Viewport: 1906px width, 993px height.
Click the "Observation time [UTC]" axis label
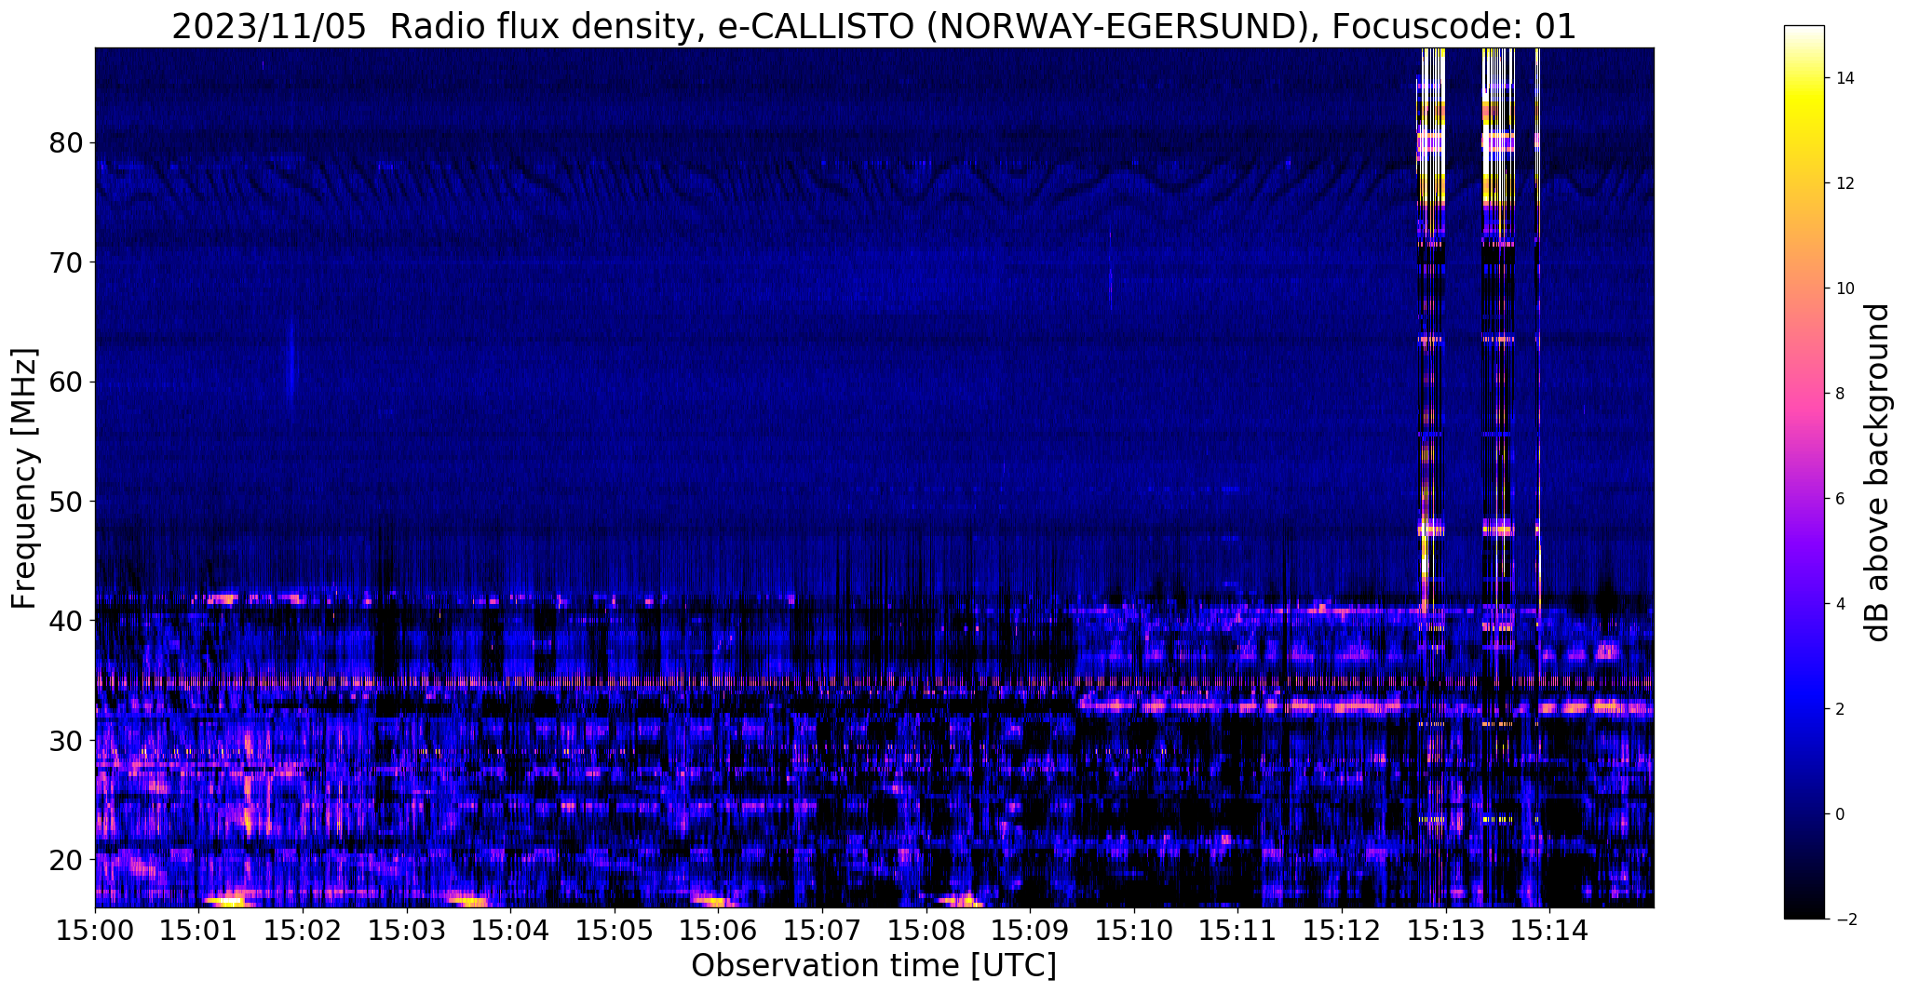coord(873,966)
